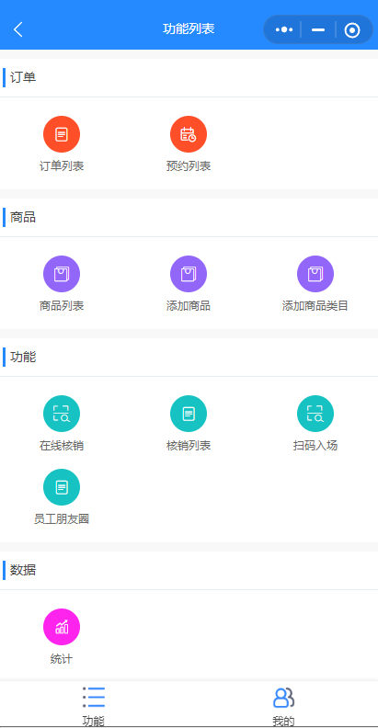378x728 pixels.
Task: Switch to the 我的 bottom tab
Action: coord(283,706)
